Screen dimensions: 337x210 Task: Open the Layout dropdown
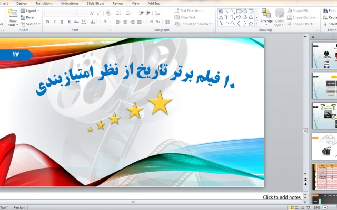click(x=30, y=10)
